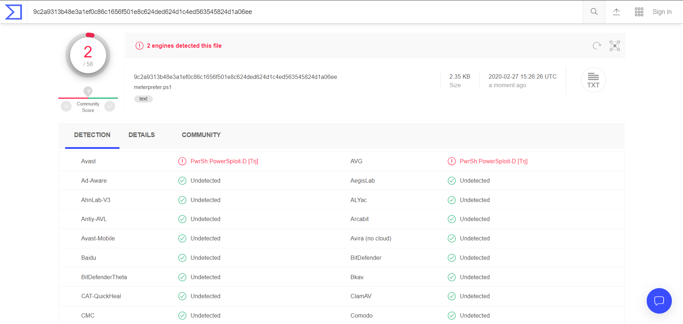This screenshot has width=683, height=324.
Task: Select the file hash in summary card
Action: click(x=235, y=77)
